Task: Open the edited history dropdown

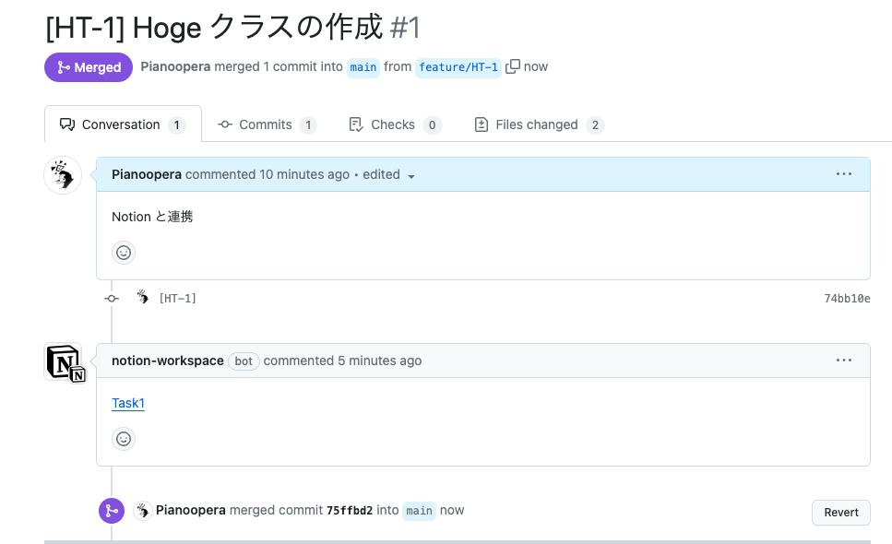Action: point(410,174)
